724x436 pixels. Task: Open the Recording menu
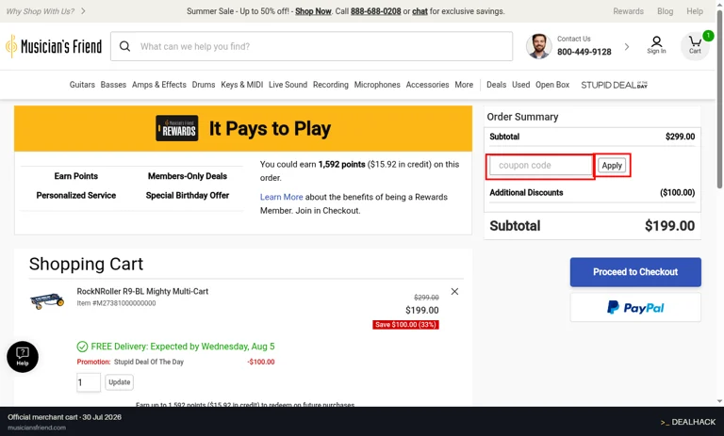(331, 85)
